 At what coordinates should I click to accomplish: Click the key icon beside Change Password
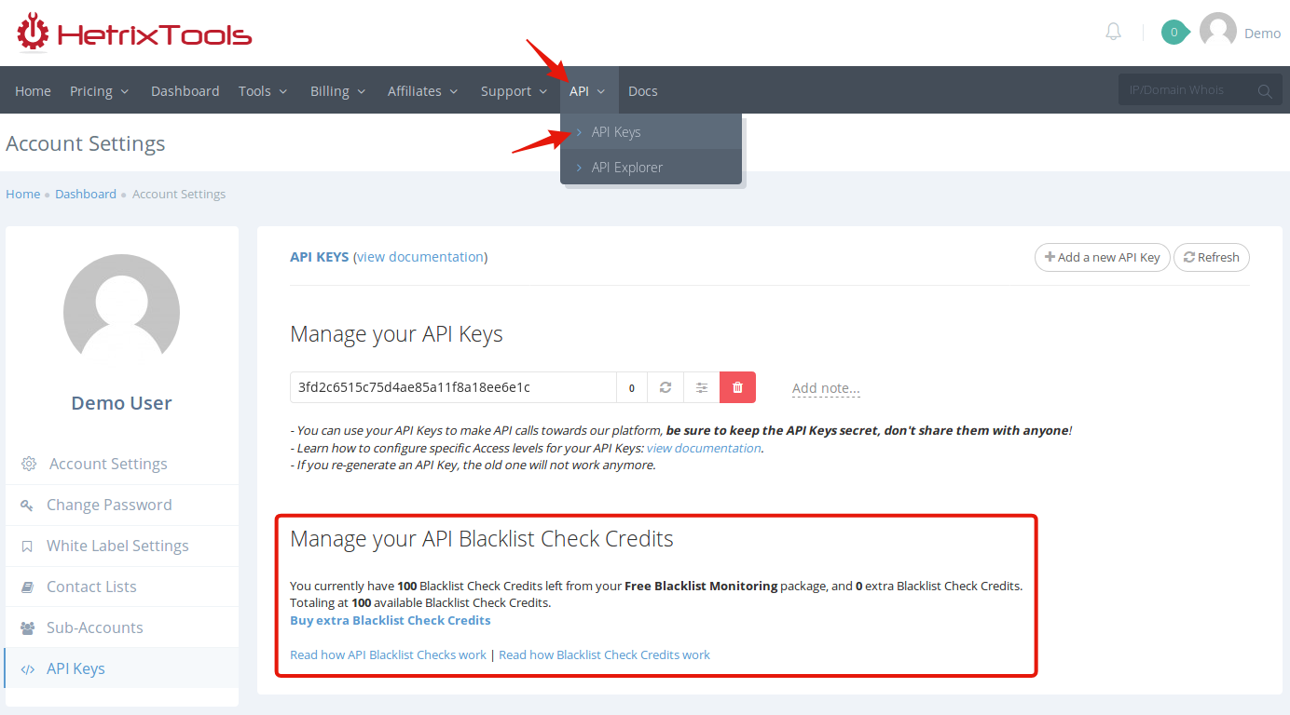click(x=27, y=505)
